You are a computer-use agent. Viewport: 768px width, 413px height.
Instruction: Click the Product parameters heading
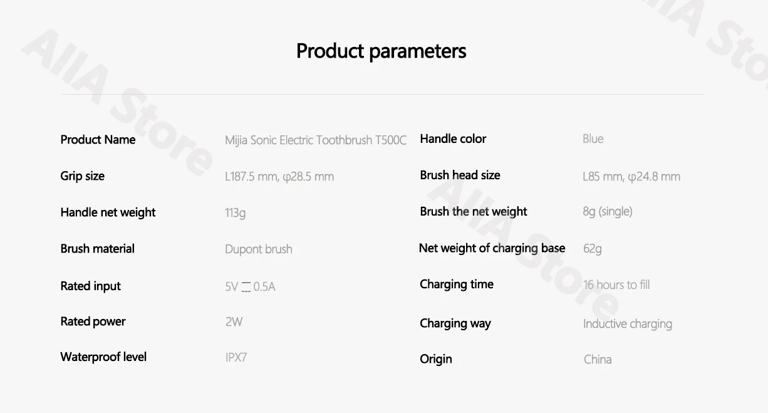coord(381,51)
